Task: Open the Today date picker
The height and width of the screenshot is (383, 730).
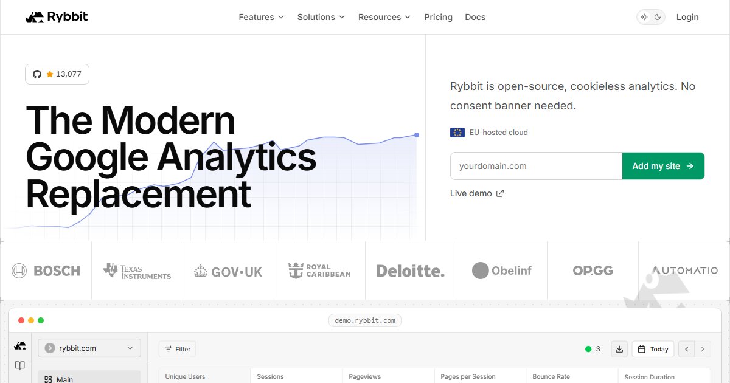Action: point(653,349)
